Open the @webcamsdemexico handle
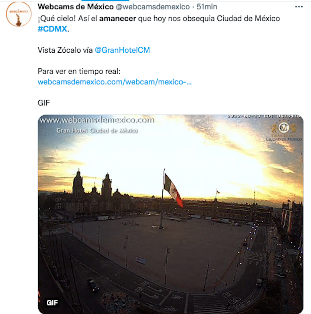This screenshot has height=314, width=311. (x=153, y=7)
